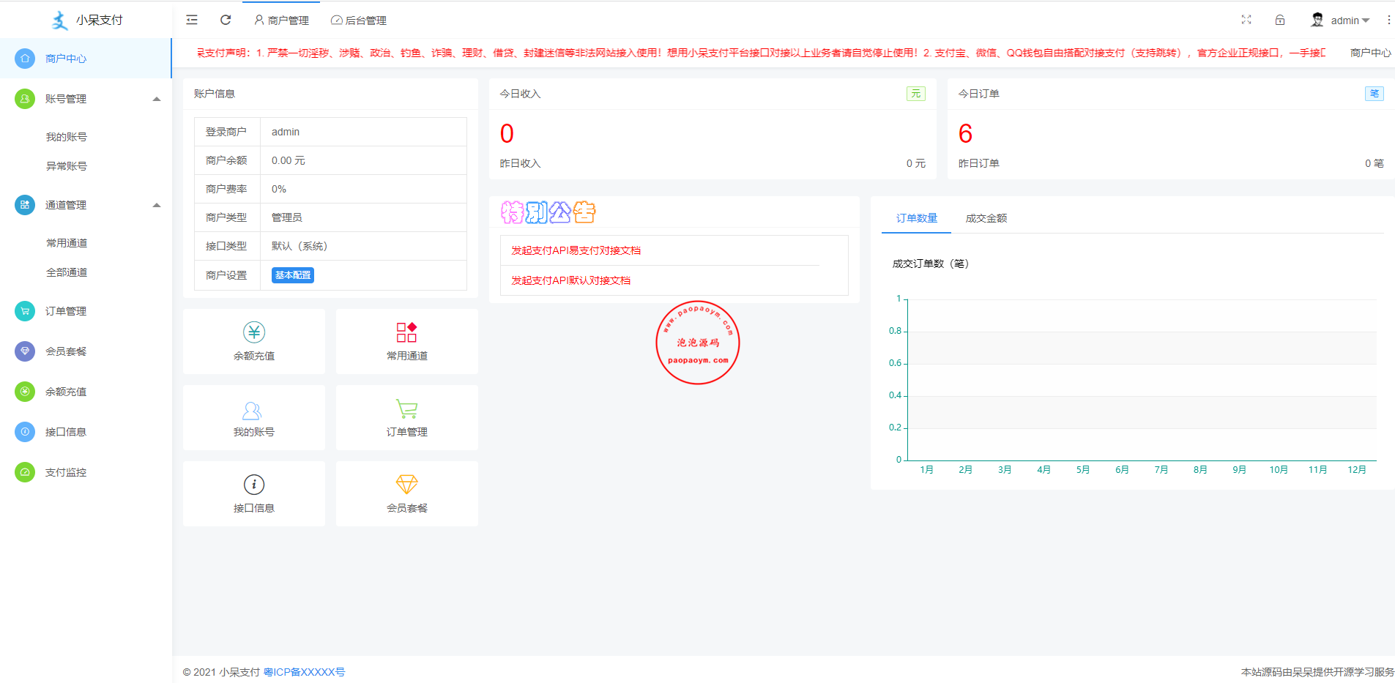
Task: Open the 常用通道 grid shortcut icon
Action: [x=406, y=333]
